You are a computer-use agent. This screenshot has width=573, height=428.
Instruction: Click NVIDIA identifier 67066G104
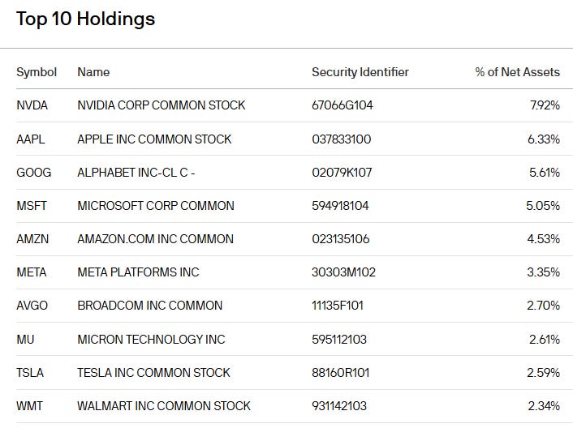pyautogui.click(x=343, y=105)
